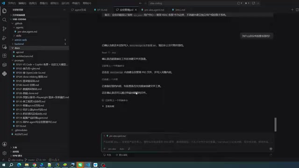299x168 pixels.
Task: Click the new tab plus icon at top right
Action: (292, 10)
